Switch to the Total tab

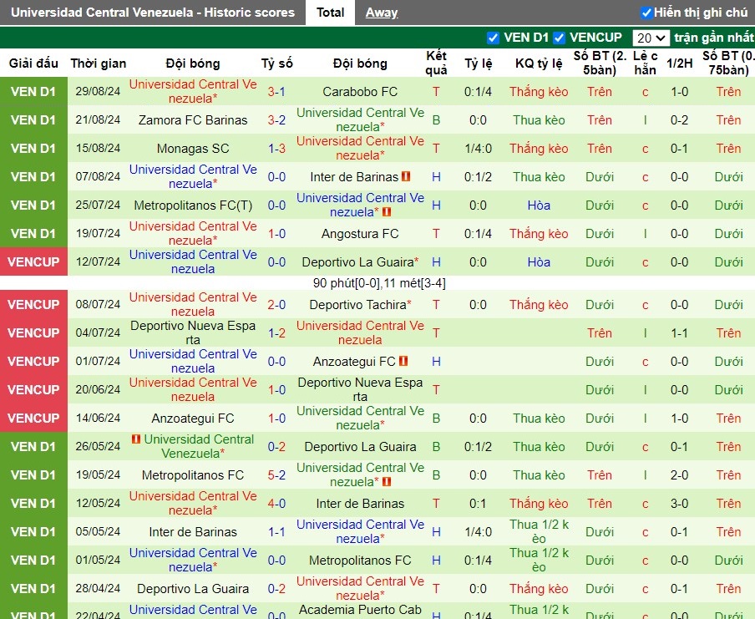click(331, 13)
